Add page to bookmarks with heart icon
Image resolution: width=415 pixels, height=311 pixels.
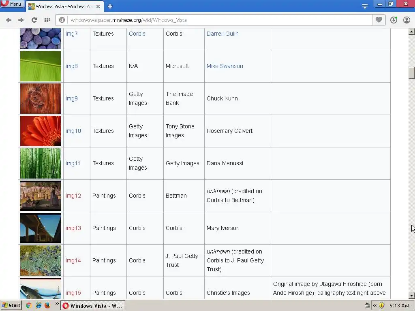click(x=379, y=20)
